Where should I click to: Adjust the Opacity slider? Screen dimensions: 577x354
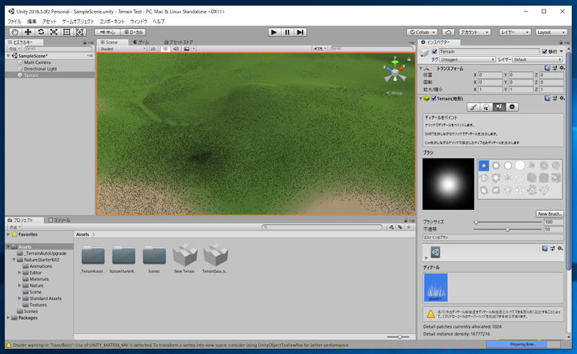point(508,229)
